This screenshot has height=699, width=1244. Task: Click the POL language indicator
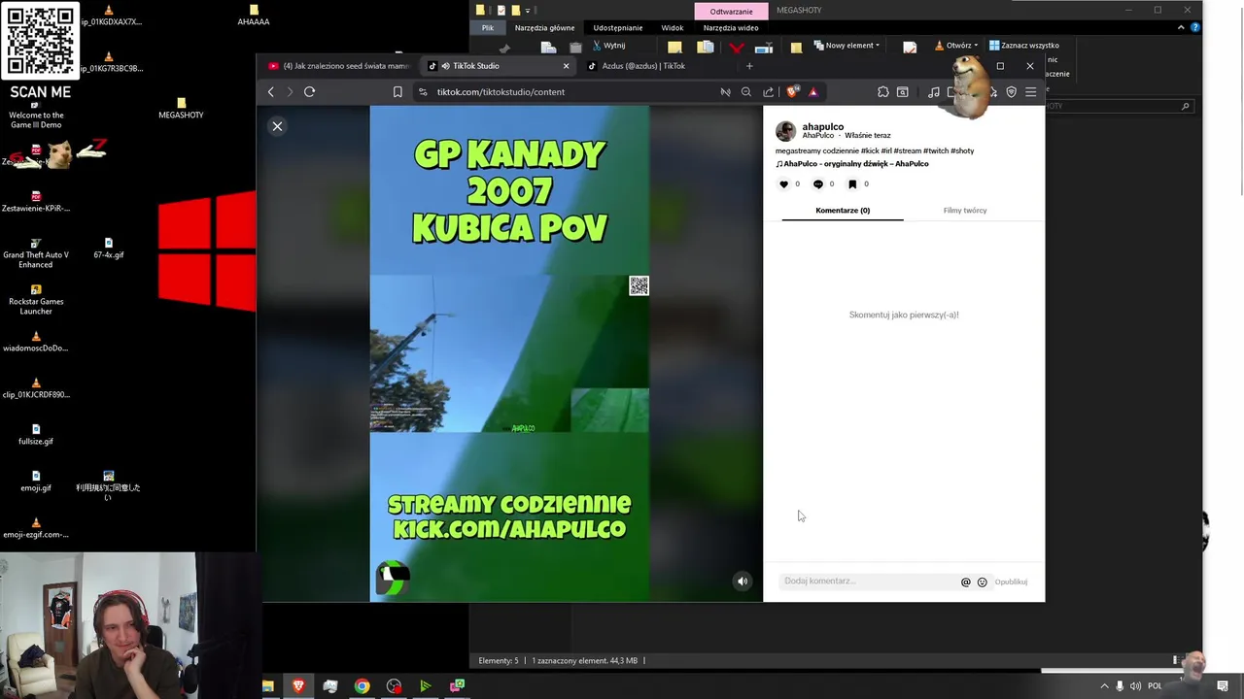[x=1155, y=686]
